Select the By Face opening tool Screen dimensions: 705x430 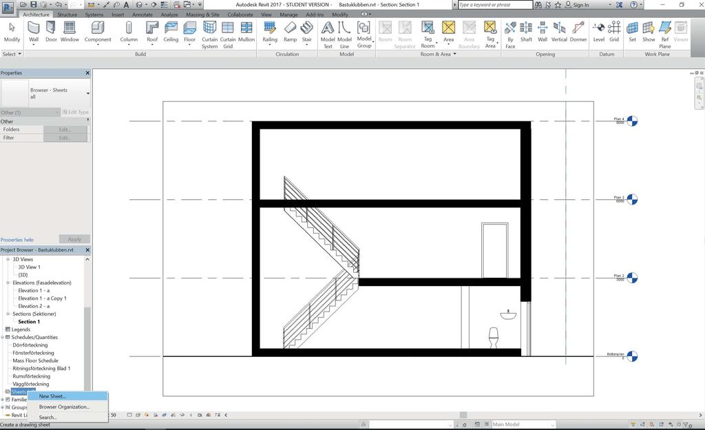coord(510,34)
